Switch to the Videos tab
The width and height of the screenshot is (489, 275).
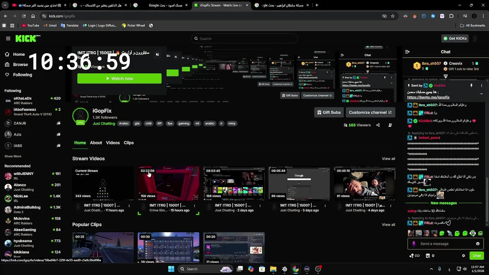tap(113, 142)
